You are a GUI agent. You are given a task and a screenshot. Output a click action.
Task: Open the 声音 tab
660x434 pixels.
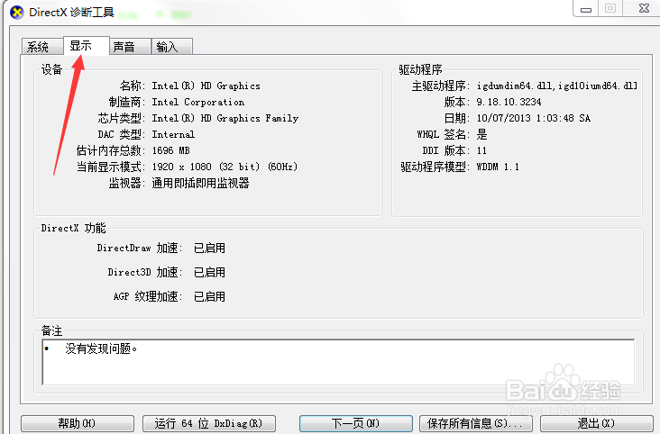pos(130,46)
